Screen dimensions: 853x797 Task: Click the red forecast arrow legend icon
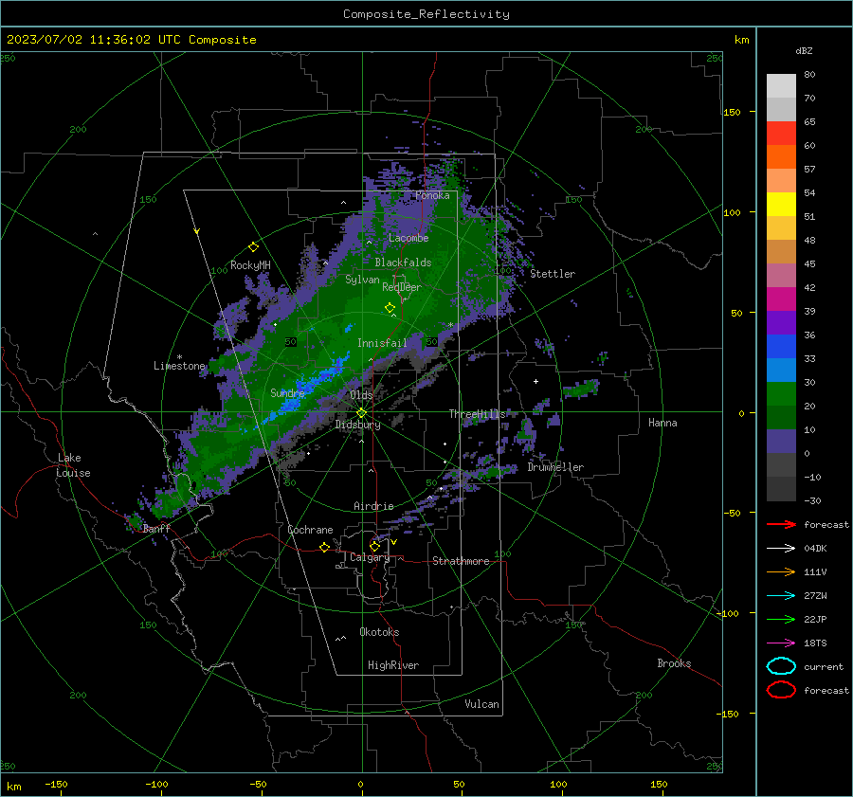pyautogui.click(x=781, y=524)
